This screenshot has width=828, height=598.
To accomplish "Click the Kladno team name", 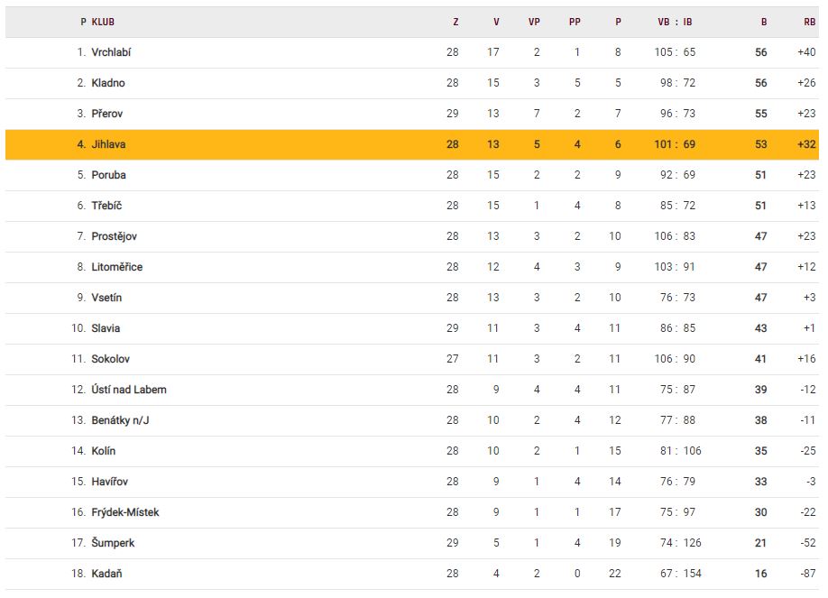I will [108, 83].
